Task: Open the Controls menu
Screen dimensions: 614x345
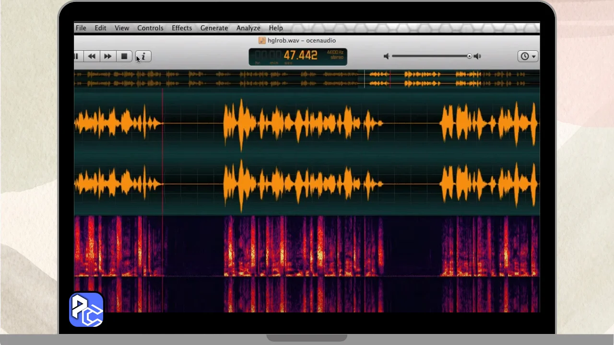Action: pyautogui.click(x=150, y=28)
